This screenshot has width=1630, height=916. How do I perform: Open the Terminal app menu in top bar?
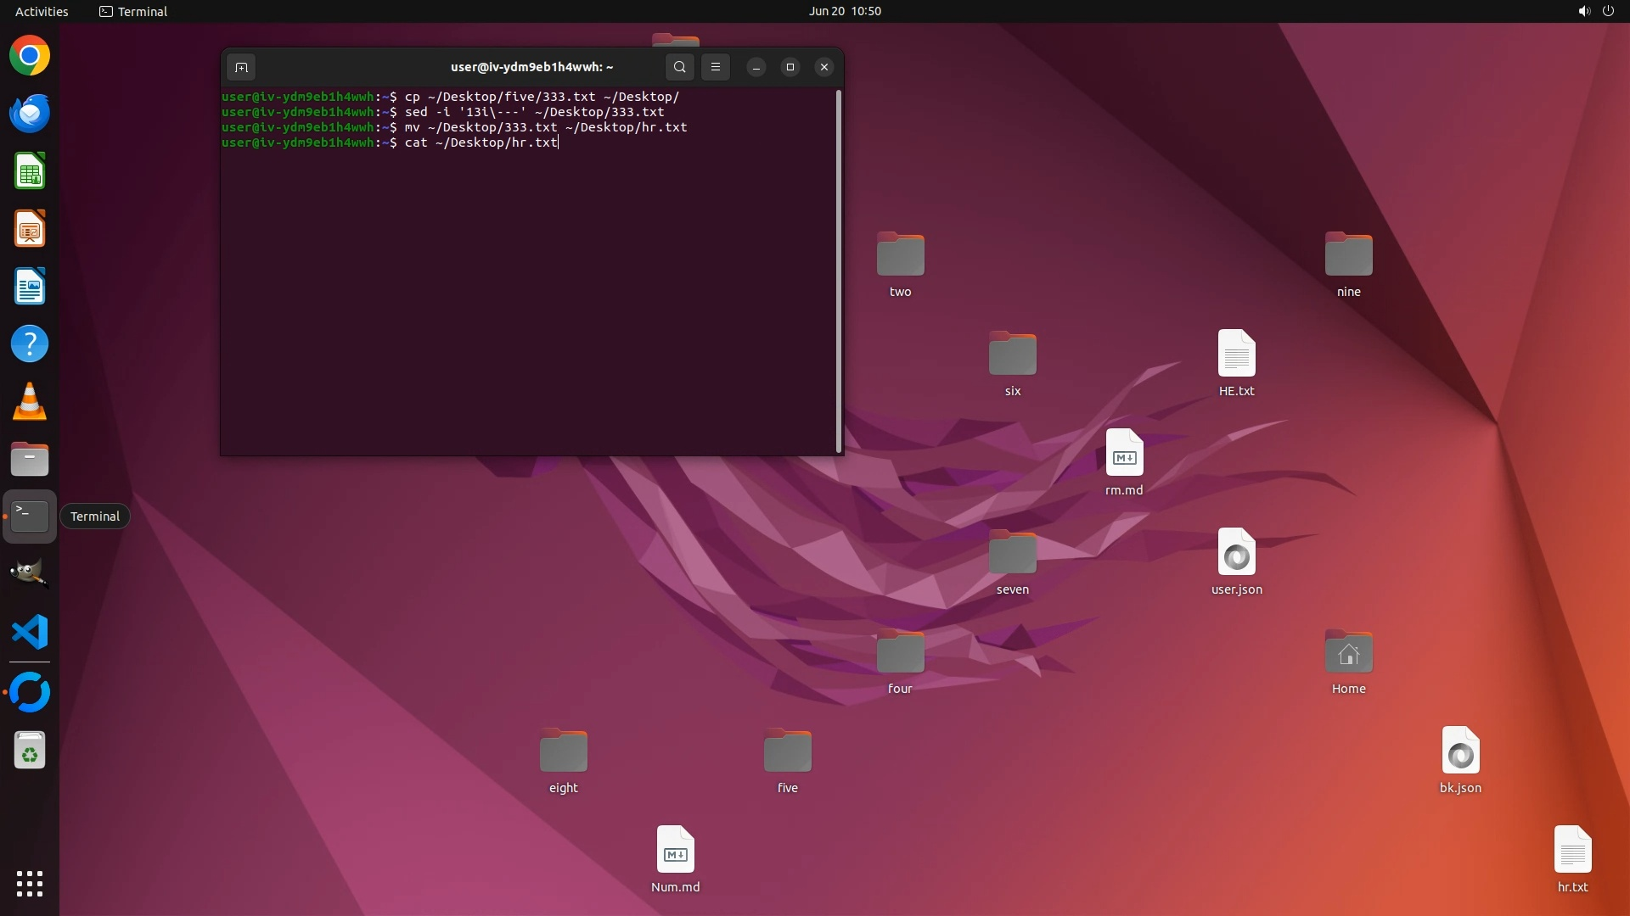[x=133, y=11]
